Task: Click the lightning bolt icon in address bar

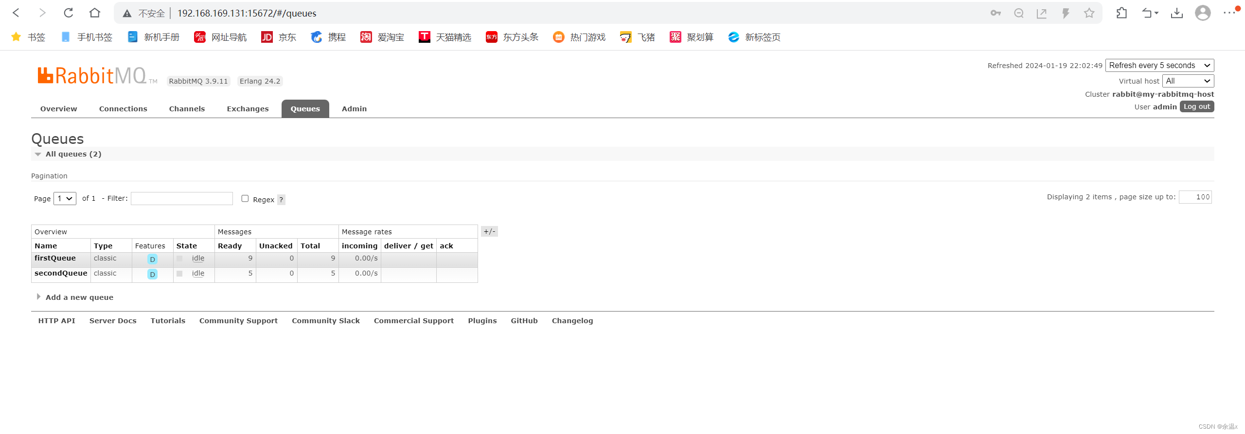Action: tap(1066, 13)
